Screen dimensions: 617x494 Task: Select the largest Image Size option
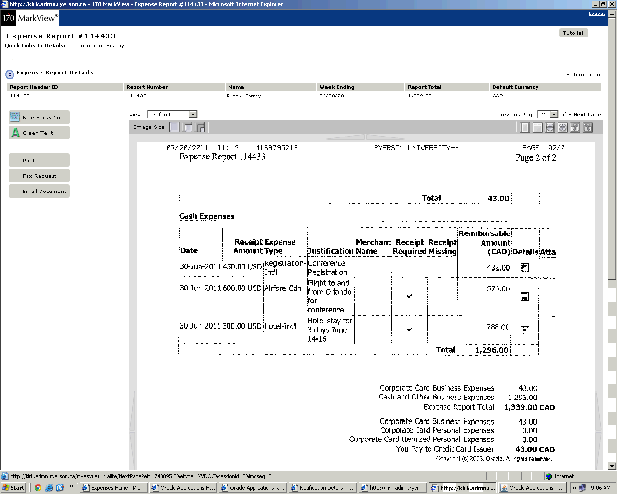pyautogui.click(x=174, y=127)
